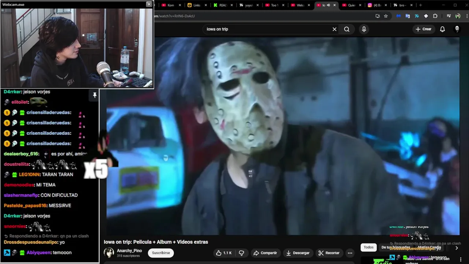Click the install app icon in address bar
469x264 pixels.
378,16
